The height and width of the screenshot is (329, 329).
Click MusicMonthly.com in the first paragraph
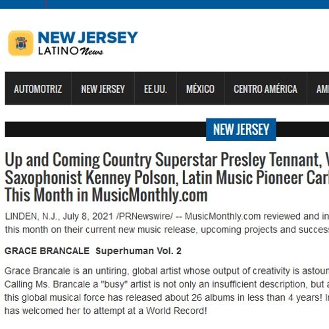tap(222, 216)
